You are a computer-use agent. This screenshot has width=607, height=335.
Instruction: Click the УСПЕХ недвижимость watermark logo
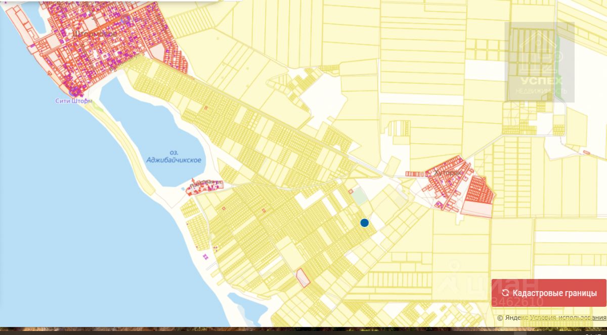540,62
